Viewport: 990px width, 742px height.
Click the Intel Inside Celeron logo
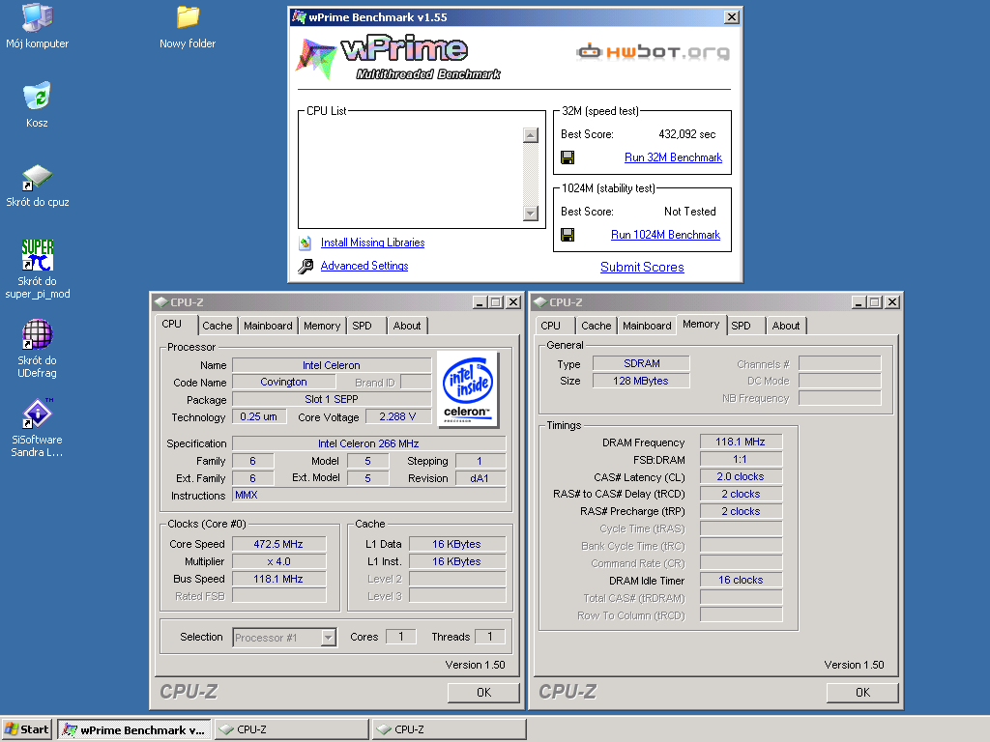click(x=467, y=388)
